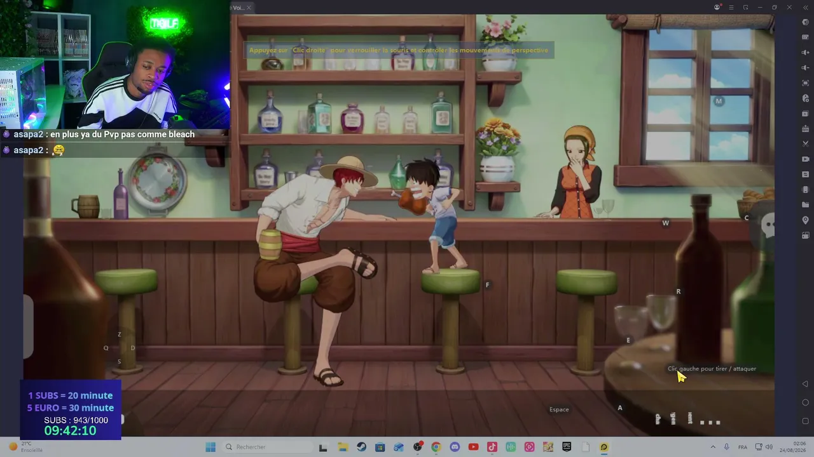Screen dimensions: 814x457
Task: Show hidden system tray icons chevron
Action: [x=713, y=447]
